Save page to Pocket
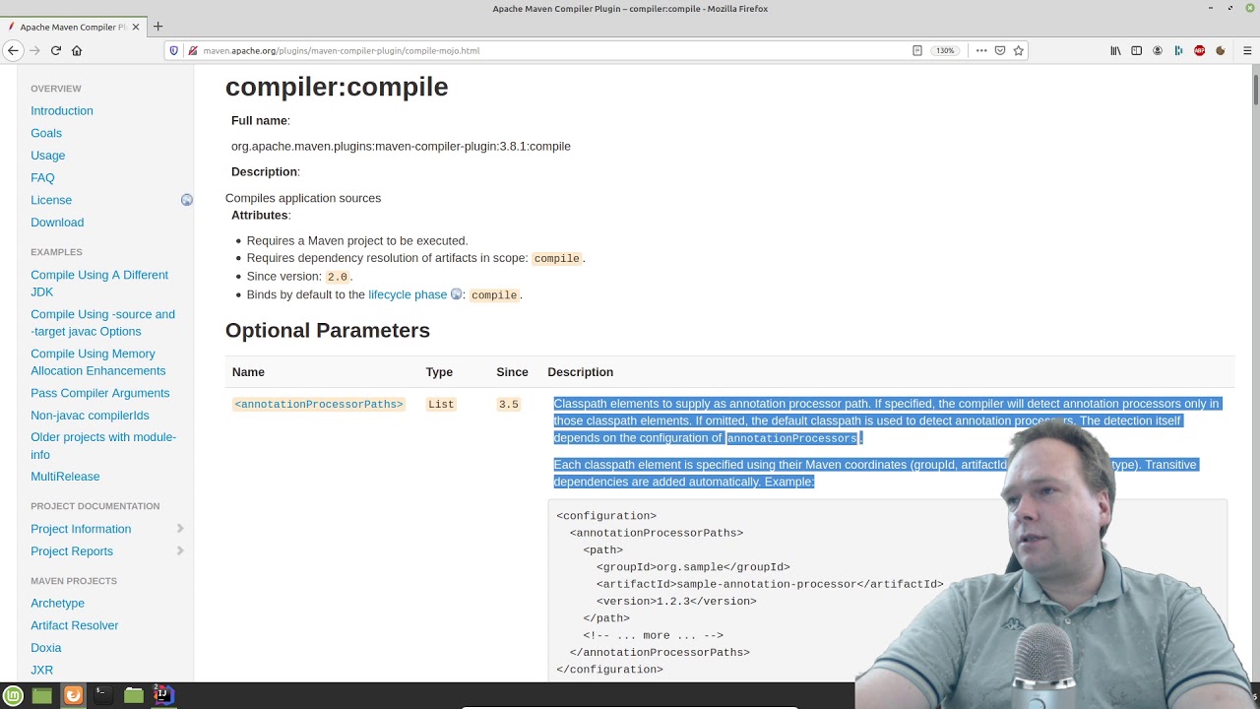Image resolution: width=1260 pixels, height=709 pixels. (x=1000, y=50)
